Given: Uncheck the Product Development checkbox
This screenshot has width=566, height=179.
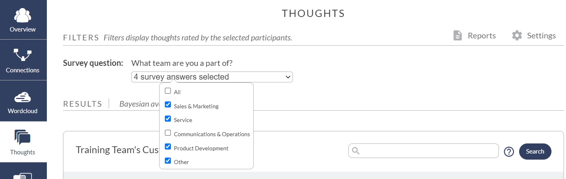Looking at the screenshot, I should coord(168,147).
